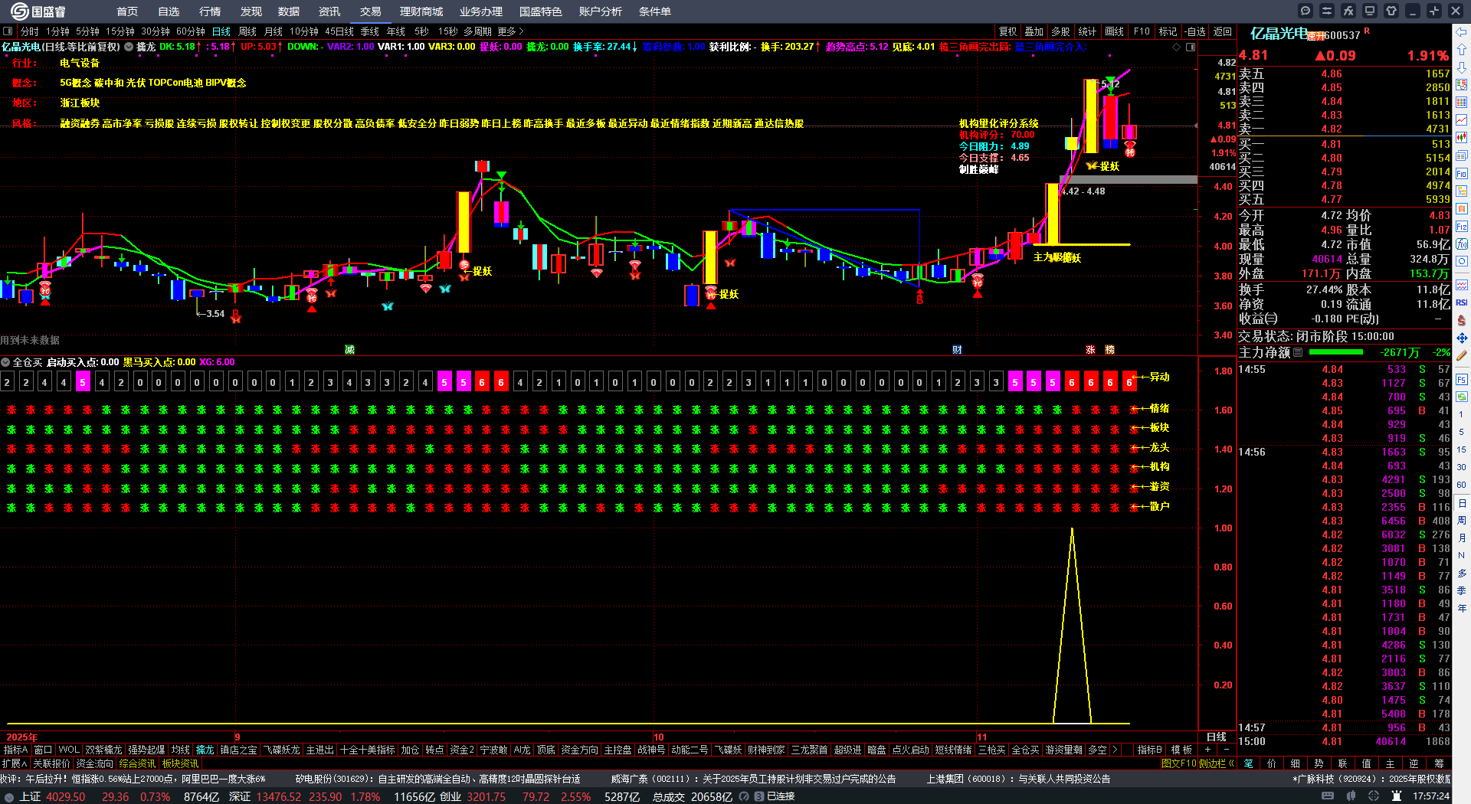Open the 账户分析 menu
The height and width of the screenshot is (804, 1471).
(x=601, y=11)
